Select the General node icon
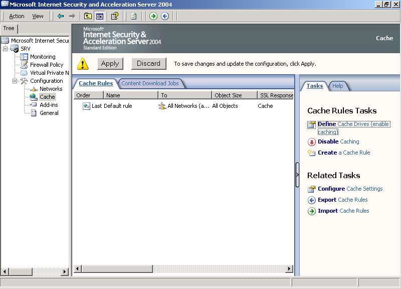 pos(34,113)
